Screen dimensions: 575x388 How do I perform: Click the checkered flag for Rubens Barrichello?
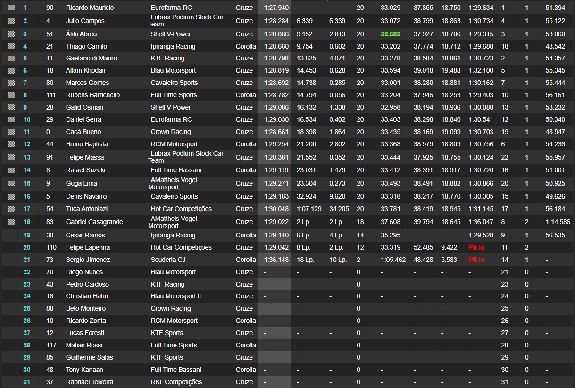[11, 95]
